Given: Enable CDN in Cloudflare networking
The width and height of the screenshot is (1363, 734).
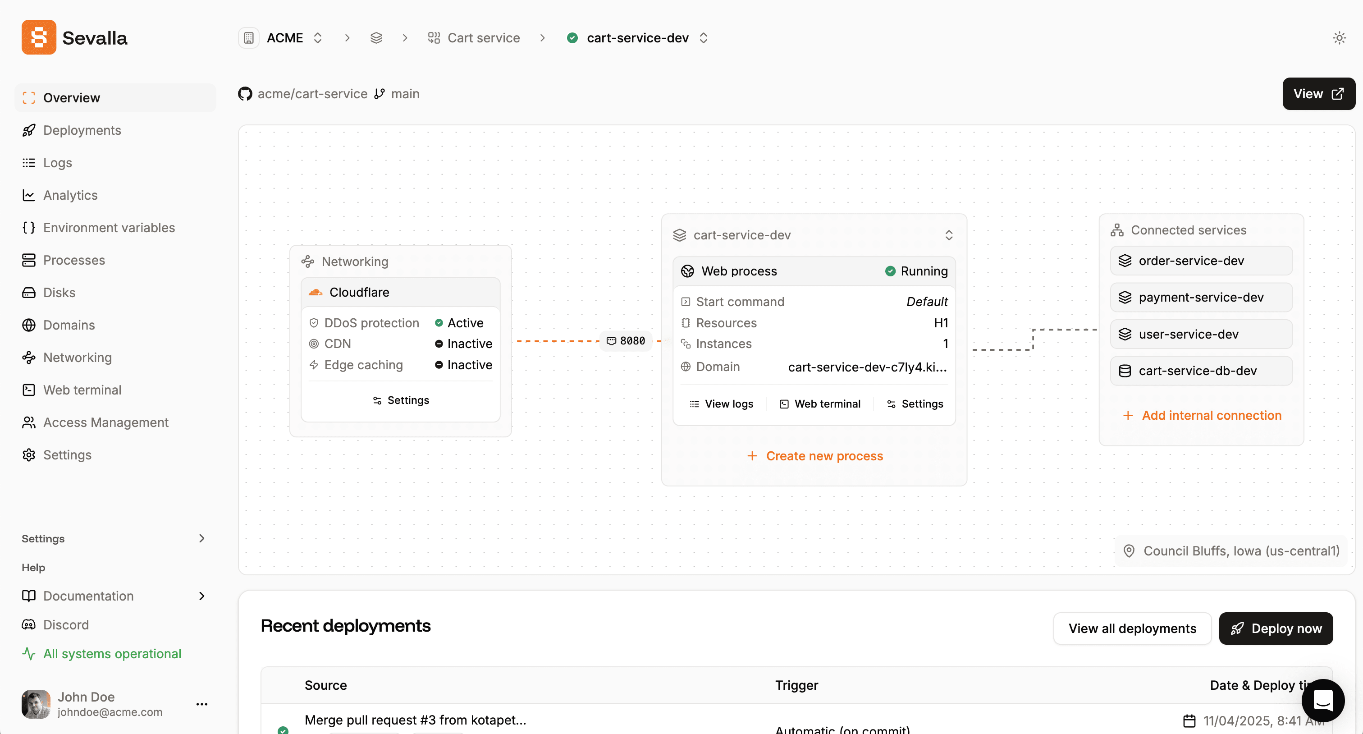Looking at the screenshot, I should pyautogui.click(x=463, y=344).
